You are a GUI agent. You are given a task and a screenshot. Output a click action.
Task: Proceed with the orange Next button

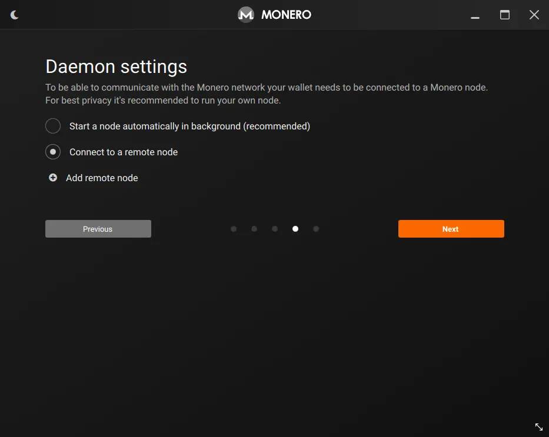pyautogui.click(x=451, y=229)
